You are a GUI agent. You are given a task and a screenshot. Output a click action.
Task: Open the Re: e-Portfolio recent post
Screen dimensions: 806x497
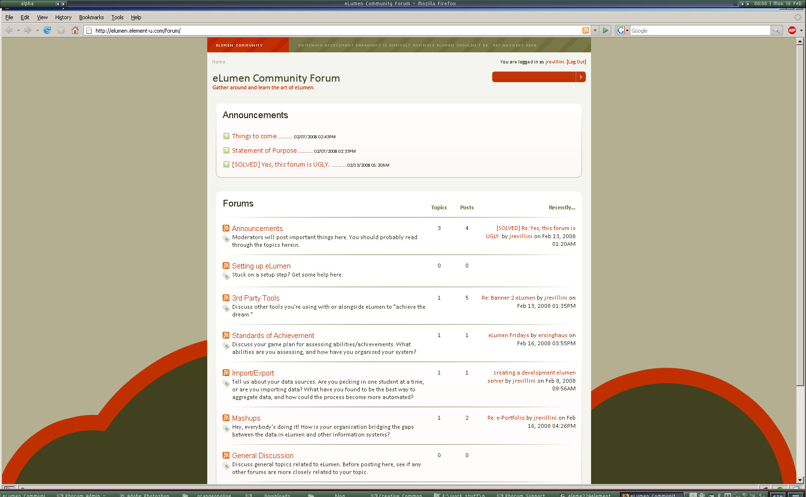click(506, 418)
